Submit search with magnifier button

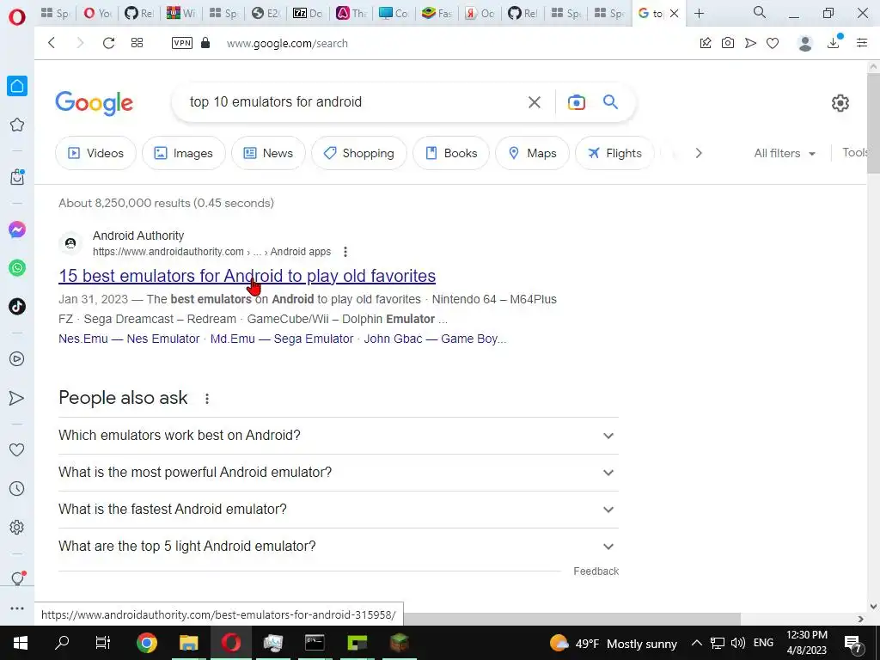611,101
